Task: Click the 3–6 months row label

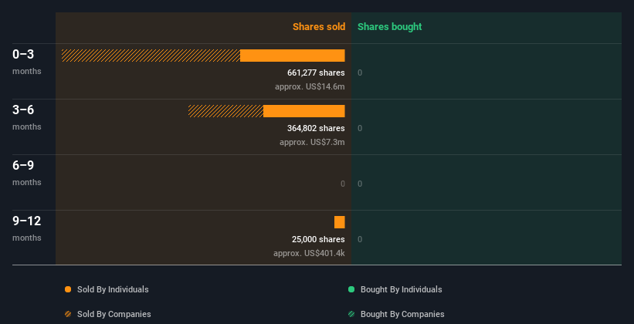Action: (x=27, y=117)
